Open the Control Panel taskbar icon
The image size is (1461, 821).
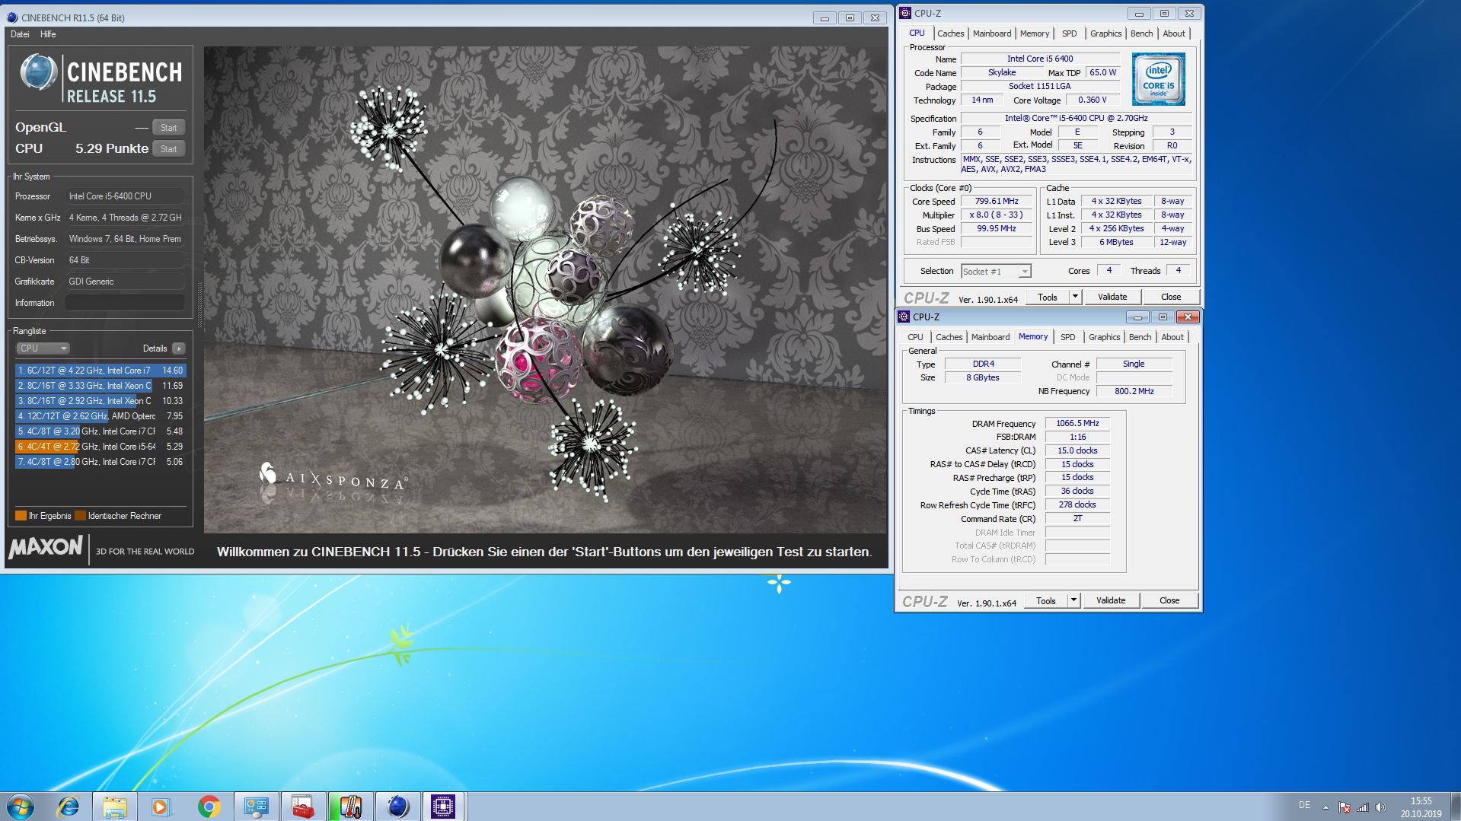click(x=256, y=807)
